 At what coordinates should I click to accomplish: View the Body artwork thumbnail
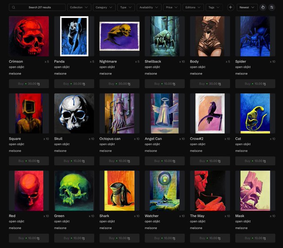[x=210, y=36]
